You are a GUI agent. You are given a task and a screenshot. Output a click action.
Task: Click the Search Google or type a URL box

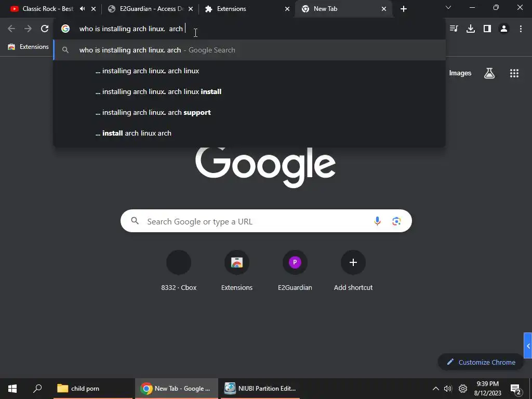(266, 221)
